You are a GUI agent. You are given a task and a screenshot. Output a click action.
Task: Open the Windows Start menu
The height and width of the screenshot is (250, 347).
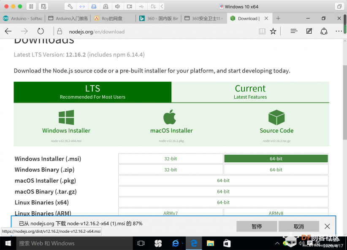[x=8, y=243]
